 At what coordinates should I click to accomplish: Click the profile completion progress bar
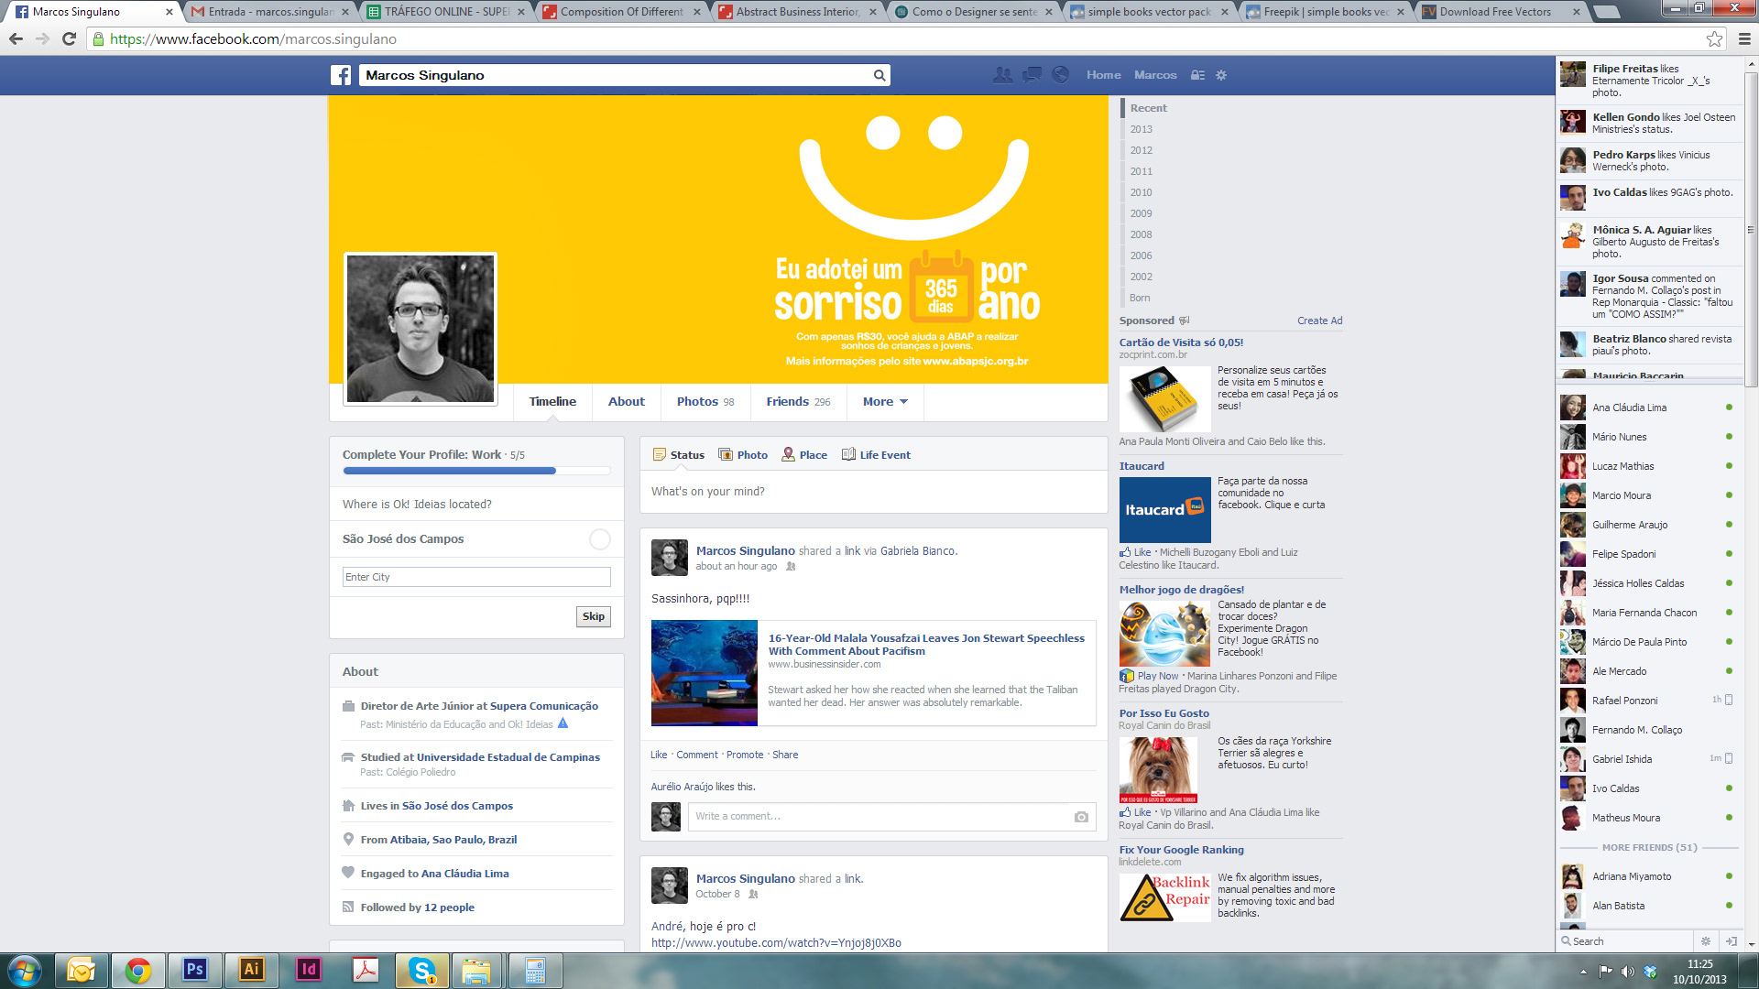pyautogui.click(x=476, y=471)
